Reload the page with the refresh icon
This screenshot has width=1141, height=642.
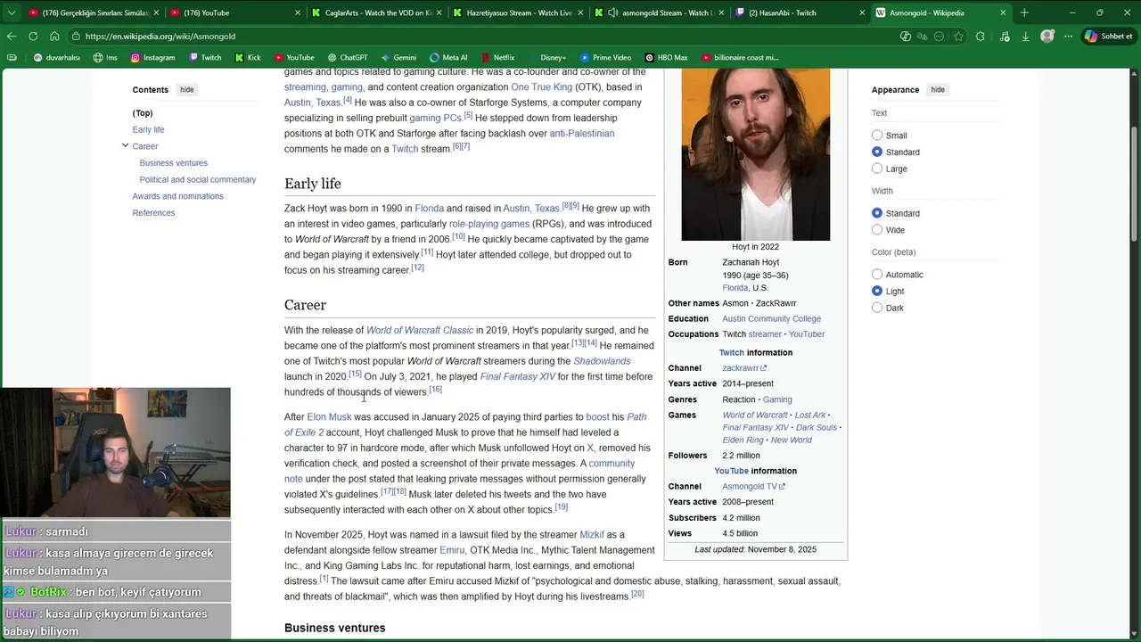(33, 36)
